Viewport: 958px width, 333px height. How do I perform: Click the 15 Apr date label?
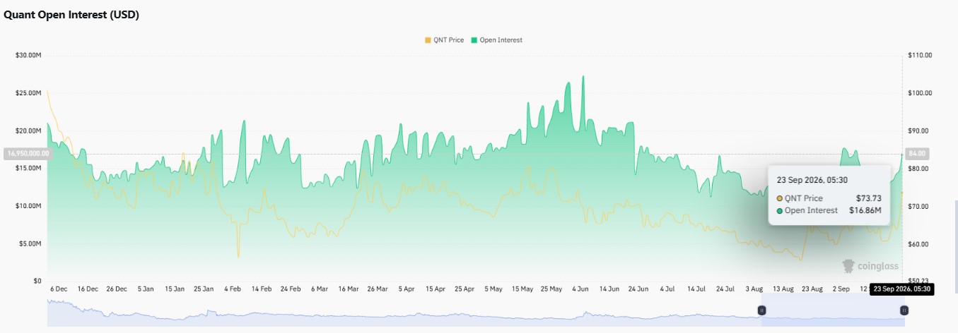[436, 289]
